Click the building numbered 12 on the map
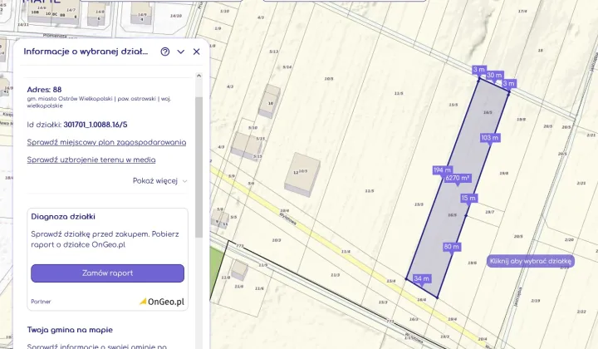This screenshot has width=598, height=349. click(303, 172)
